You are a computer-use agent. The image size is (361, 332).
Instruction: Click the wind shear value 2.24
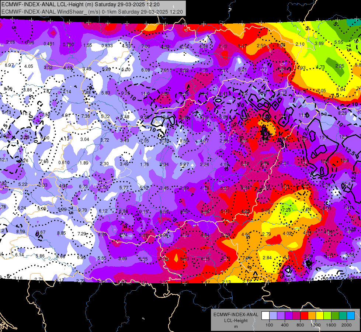(x=204, y=164)
